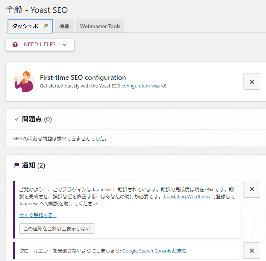Click the First-time SEO configuration heading
This screenshot has height=261, width=266.
tap(83, 78)
